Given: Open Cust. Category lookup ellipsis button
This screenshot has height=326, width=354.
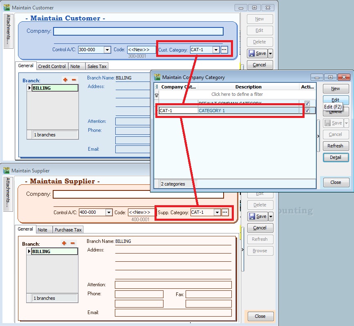Looking at the screenshot, I should (x=224, y=50).
